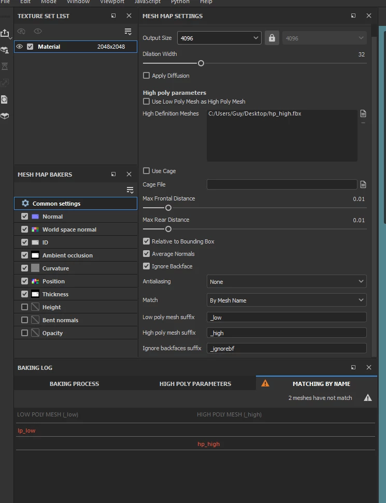
Task: Open the Window menu
Action: [78, 2]
